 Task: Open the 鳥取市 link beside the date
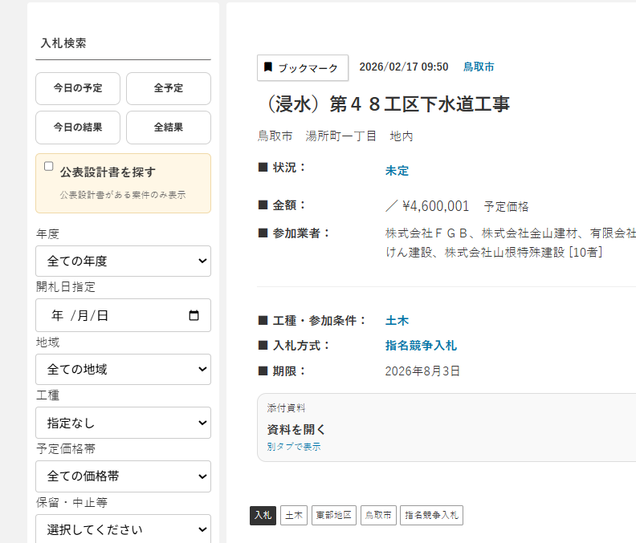[479, 67]
